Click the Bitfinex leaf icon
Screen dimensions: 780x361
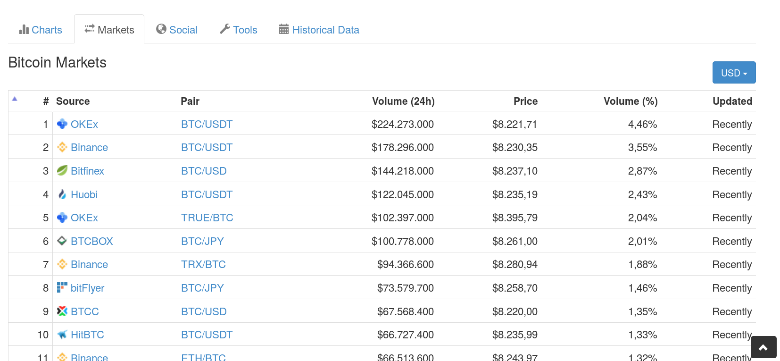tap(62, 170)
